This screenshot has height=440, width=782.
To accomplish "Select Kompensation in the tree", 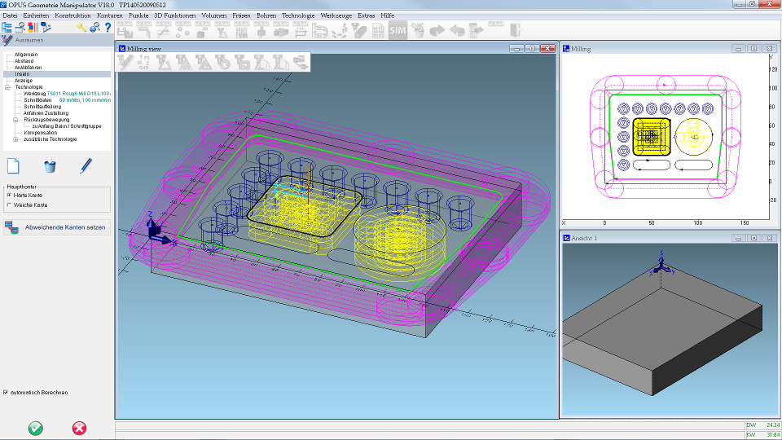I will point(41,133).
